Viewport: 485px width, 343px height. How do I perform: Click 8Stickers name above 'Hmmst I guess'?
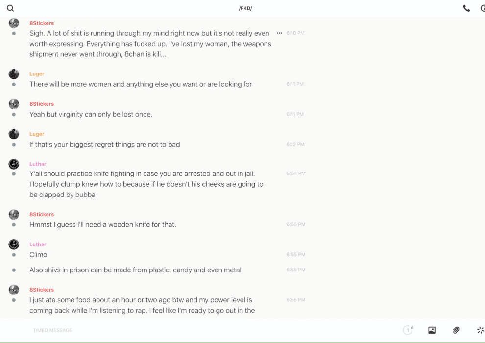tap(42, 214)
